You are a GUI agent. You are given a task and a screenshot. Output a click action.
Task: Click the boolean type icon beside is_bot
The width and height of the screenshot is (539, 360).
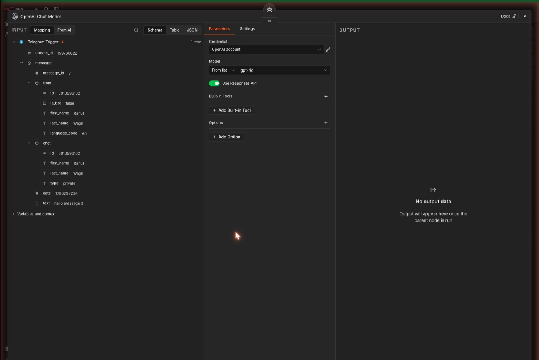pyautogui.click(x=44, y=103)
